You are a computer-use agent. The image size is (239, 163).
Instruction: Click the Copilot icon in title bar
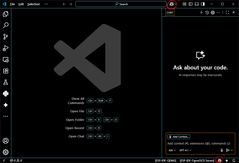pos(172,4)
